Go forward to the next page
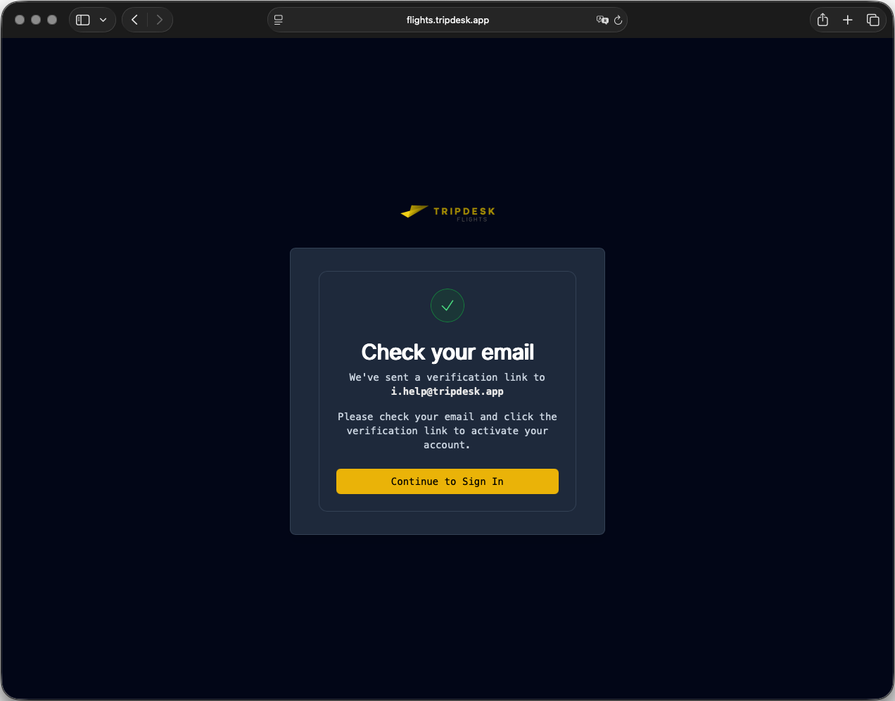Viewport: 895px width, 701px height. click(x=160, y=20)
